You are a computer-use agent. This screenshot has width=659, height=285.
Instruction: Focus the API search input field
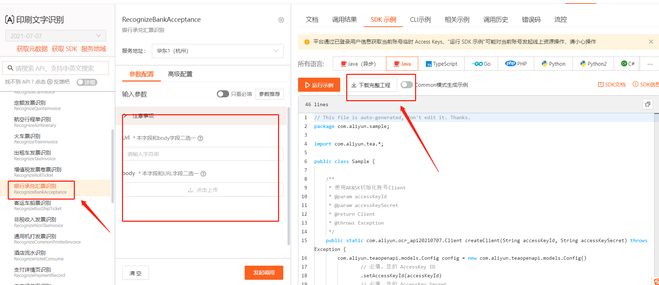[56, 68]
